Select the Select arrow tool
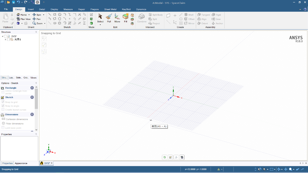Screen dimensions: 308x173 point(100,17)
